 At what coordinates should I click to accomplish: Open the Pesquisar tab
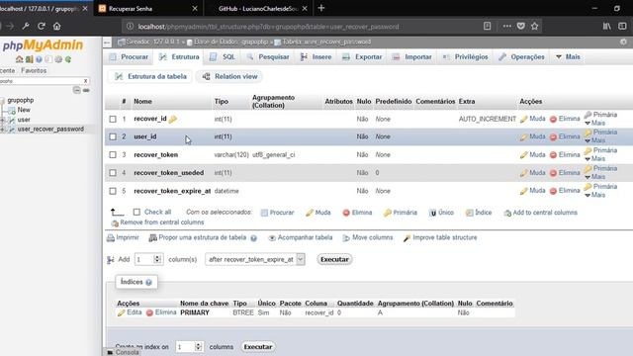[x=268, y=57]
